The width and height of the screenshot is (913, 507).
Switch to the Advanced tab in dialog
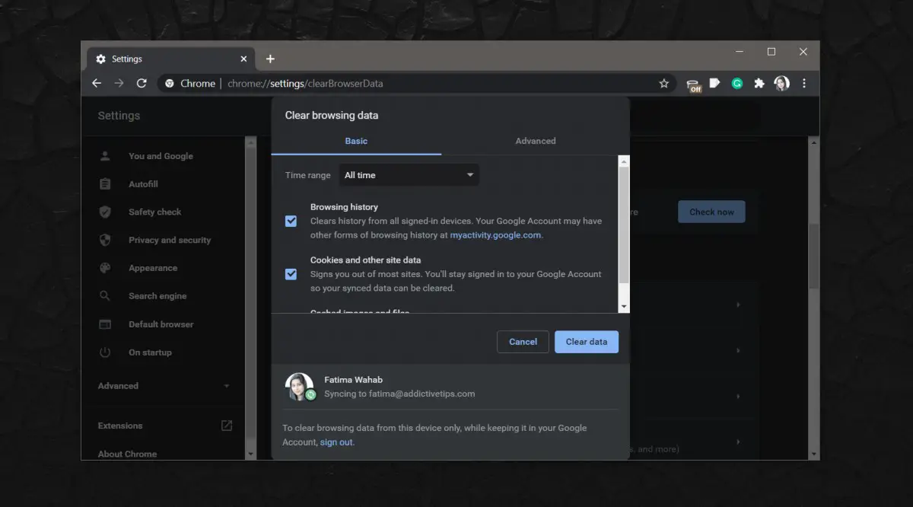[x=536, y=141]
